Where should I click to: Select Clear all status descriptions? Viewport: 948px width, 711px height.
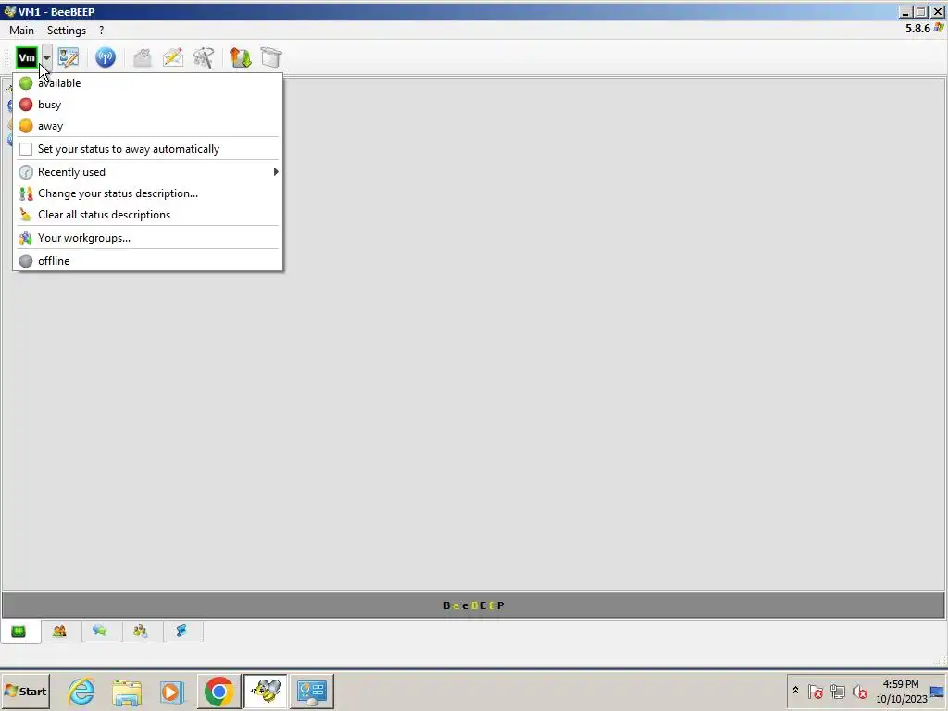pos(147,215)
